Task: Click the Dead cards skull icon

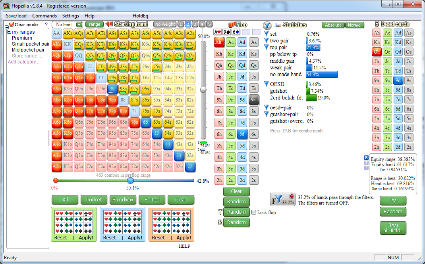Action: coord(377,24)
